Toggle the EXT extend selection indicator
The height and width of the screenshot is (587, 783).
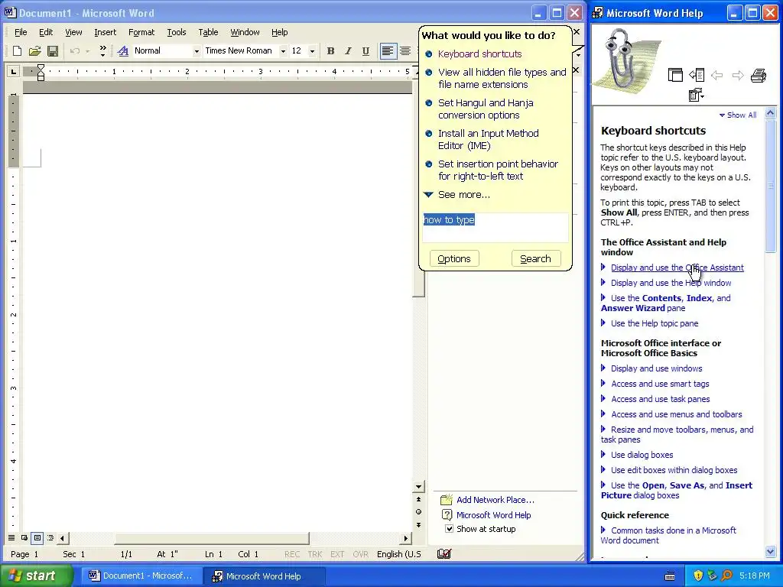pyautogui.click(x=337, y=554)
